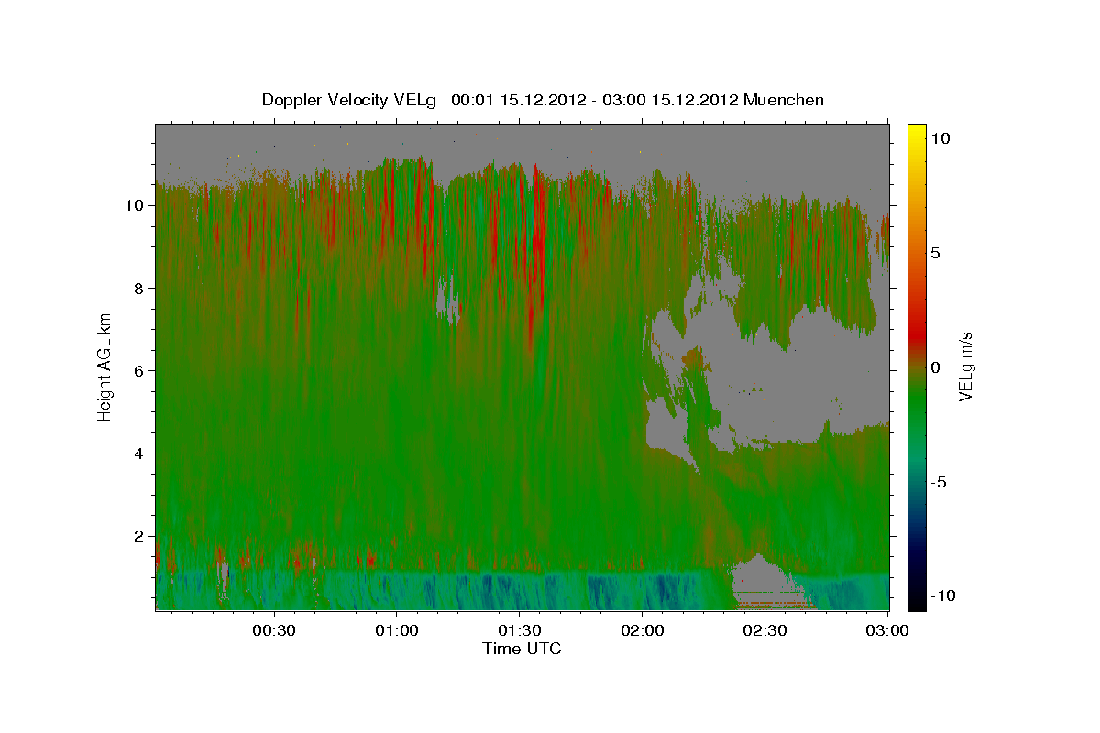Click the height axis label '10'

(x=136, y=205)
